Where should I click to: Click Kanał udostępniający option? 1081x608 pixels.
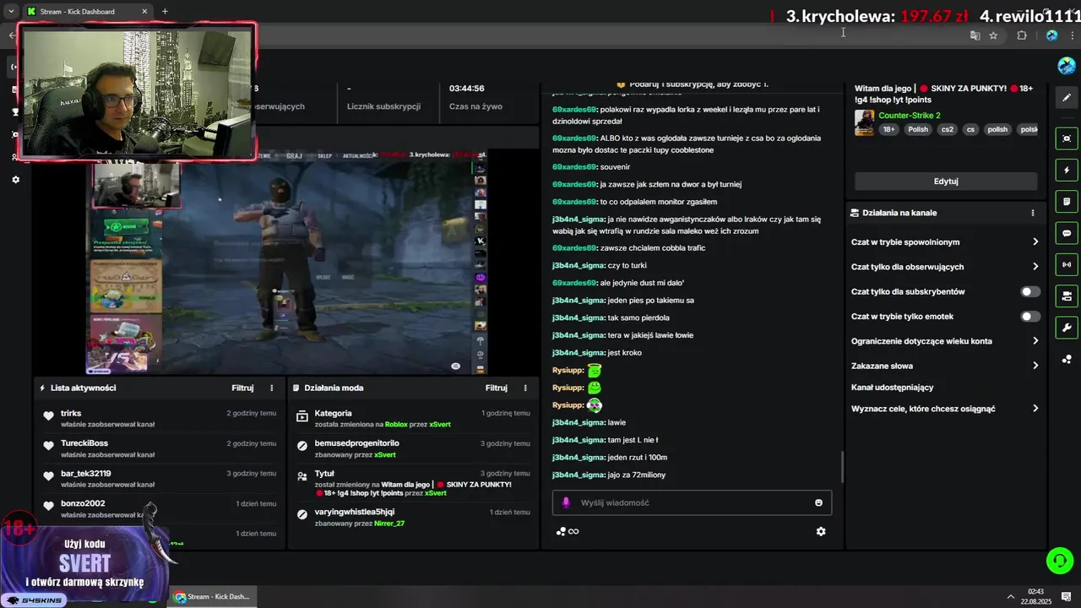click(x=893, y=388)
